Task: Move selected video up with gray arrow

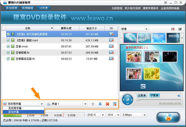Action: coord(93,104)
